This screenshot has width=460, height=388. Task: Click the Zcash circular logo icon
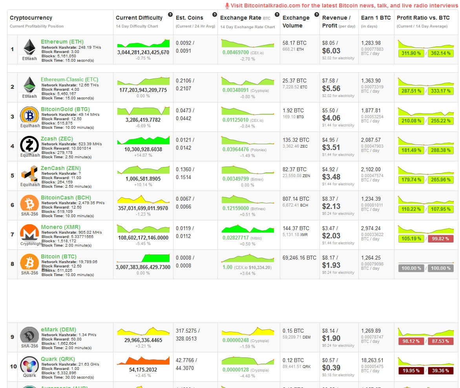[29, 145]
